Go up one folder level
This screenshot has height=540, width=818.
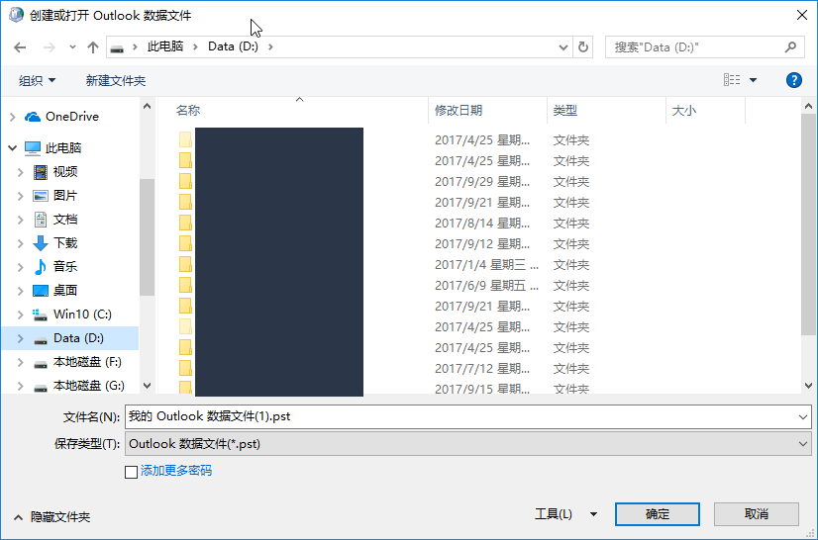click(x=93, y=47)
